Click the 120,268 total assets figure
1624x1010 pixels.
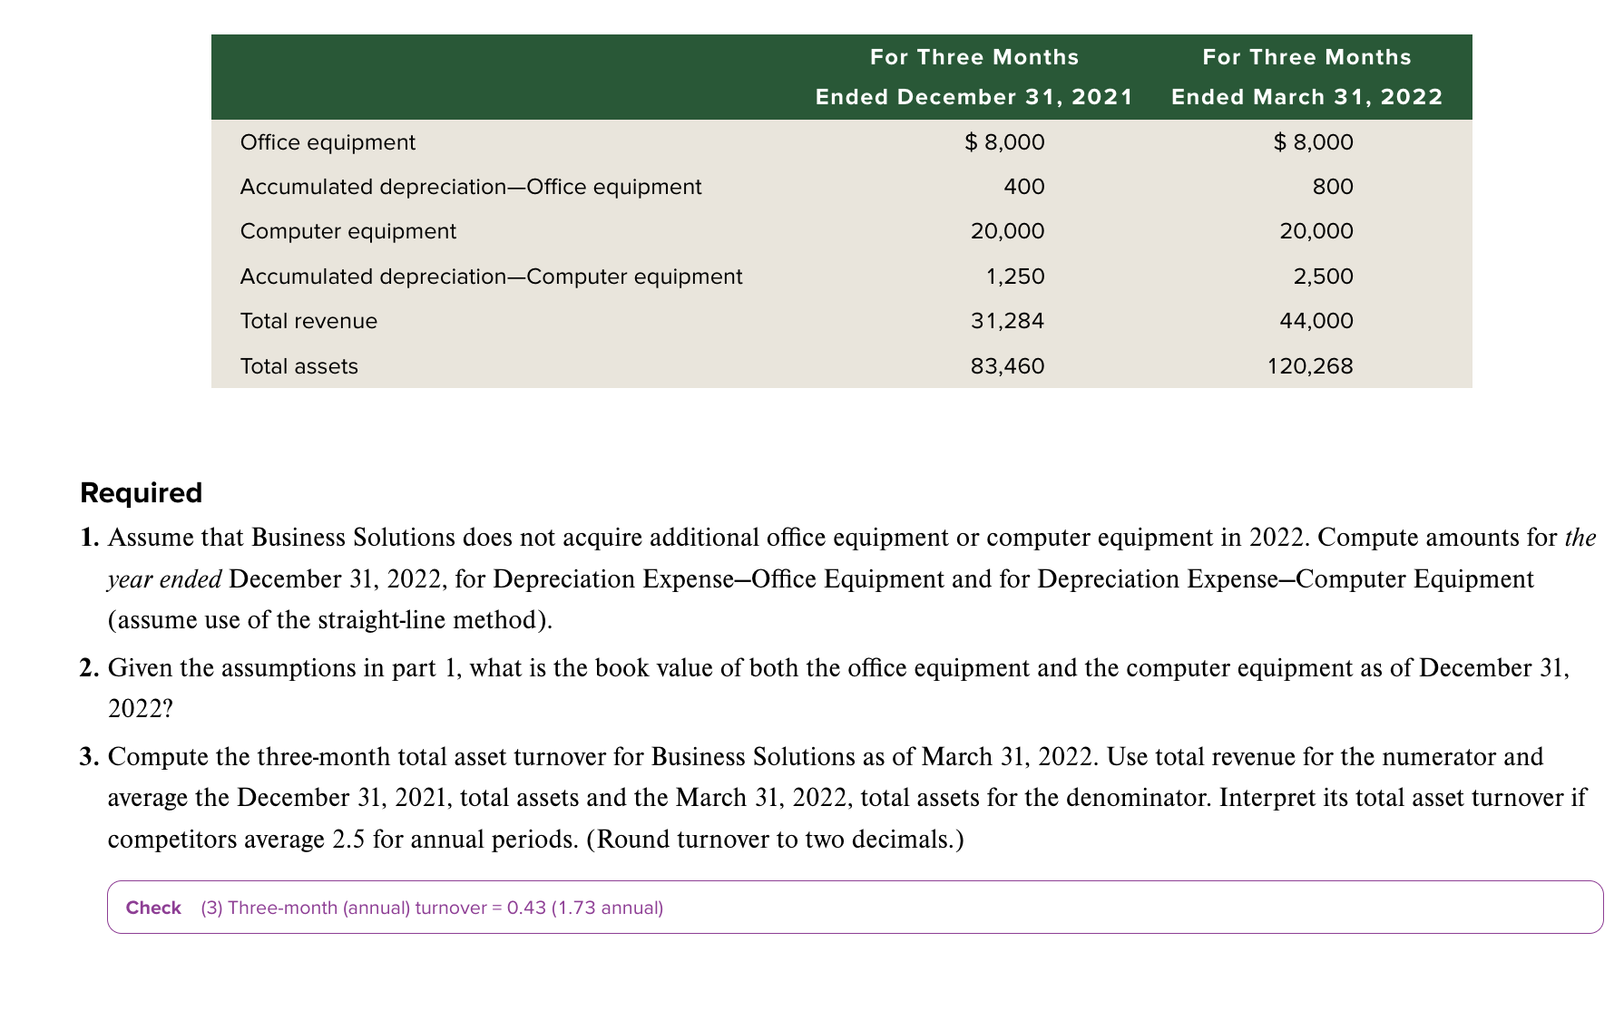(1310, 365)
